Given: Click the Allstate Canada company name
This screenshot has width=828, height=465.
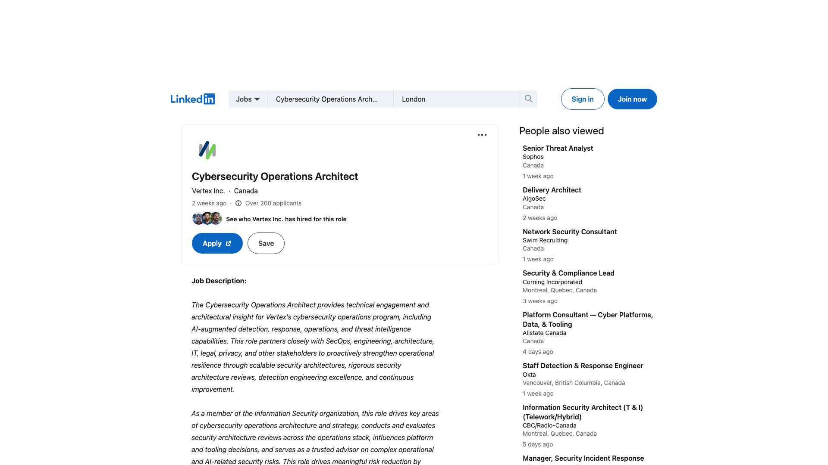Looking at the screenshot, I should [544, 333].
